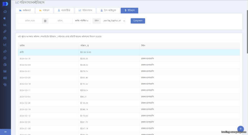
Task: Click the scroll-to-top arrow button
Action: point(241,129)
